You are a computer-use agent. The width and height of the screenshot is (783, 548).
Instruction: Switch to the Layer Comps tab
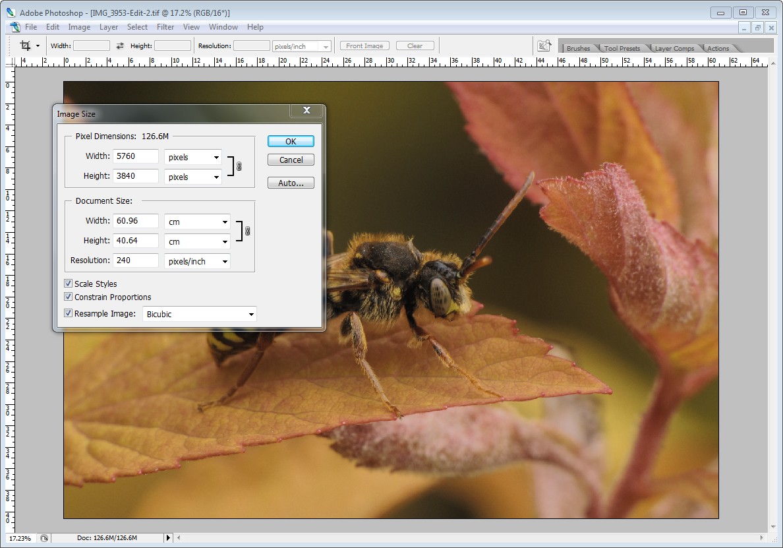tap(674, 48)
